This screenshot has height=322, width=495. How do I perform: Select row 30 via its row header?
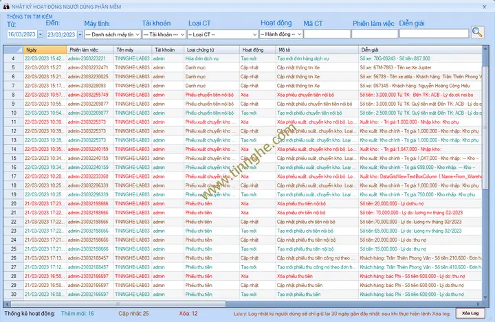pyautogui.click(x=12, y=294)
